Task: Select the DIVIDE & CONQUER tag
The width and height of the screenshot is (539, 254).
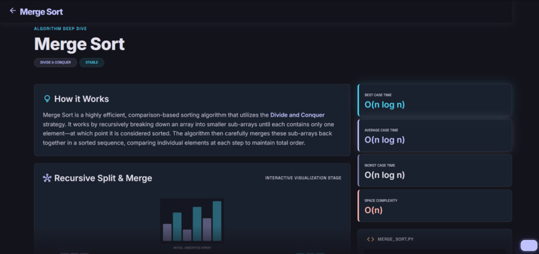Action: coord(56,63)
